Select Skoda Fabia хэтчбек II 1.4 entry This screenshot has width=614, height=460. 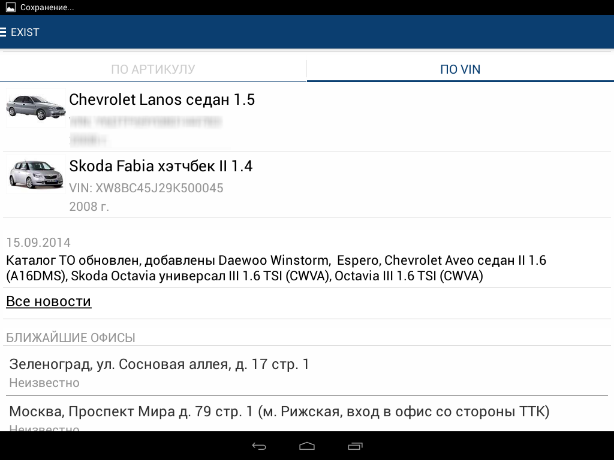(x=161, y=166)
